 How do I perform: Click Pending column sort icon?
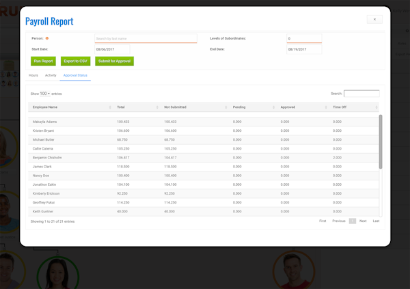(x=273, y=107)
